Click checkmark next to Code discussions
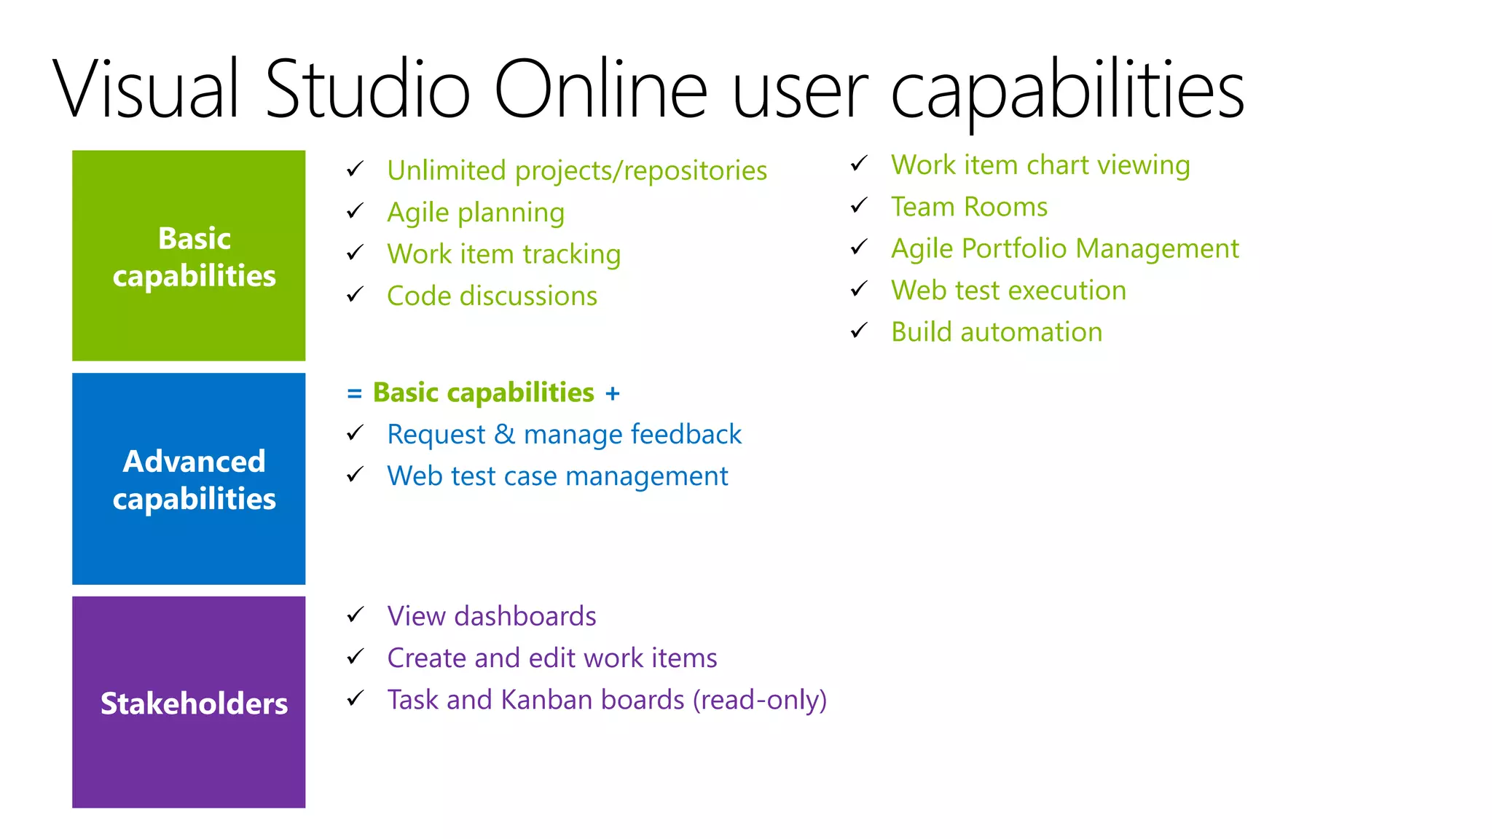 click(x=355, y=295)
